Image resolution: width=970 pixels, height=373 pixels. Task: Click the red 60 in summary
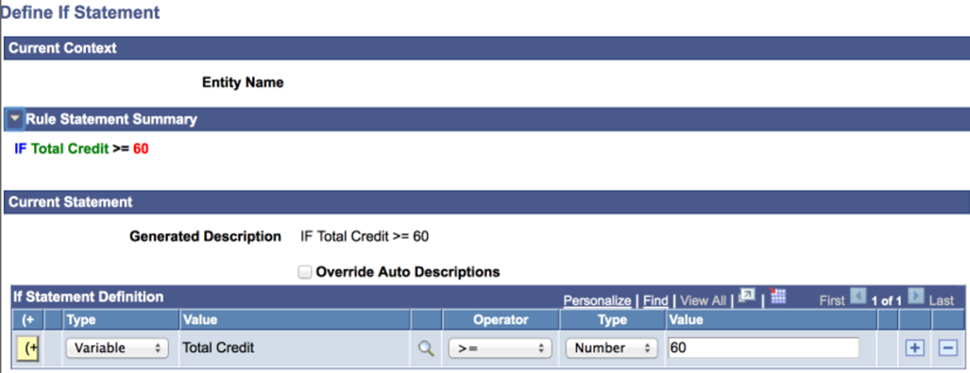141,149
